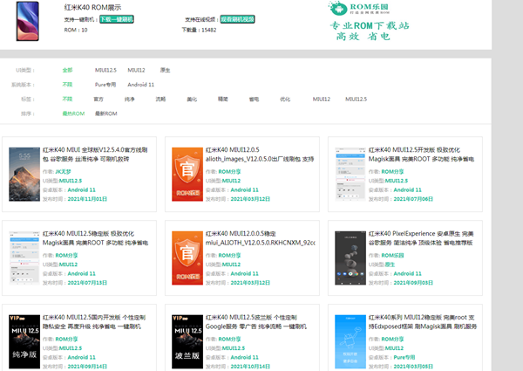Click the 下载量 15482 text in the header
Image resolution: width=523 pixels, height=371 pixels.
click(199, 30)
